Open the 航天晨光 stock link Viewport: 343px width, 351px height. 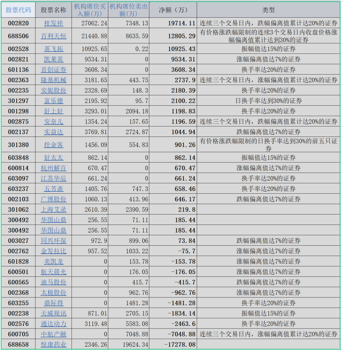point(54,272)
